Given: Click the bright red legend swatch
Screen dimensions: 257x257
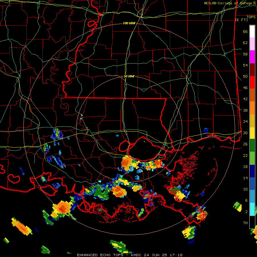Looking at the screenshot, I should click(x=252, y=83).
